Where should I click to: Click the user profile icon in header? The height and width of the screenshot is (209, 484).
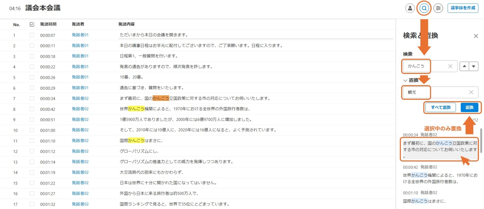pos(410,8)
